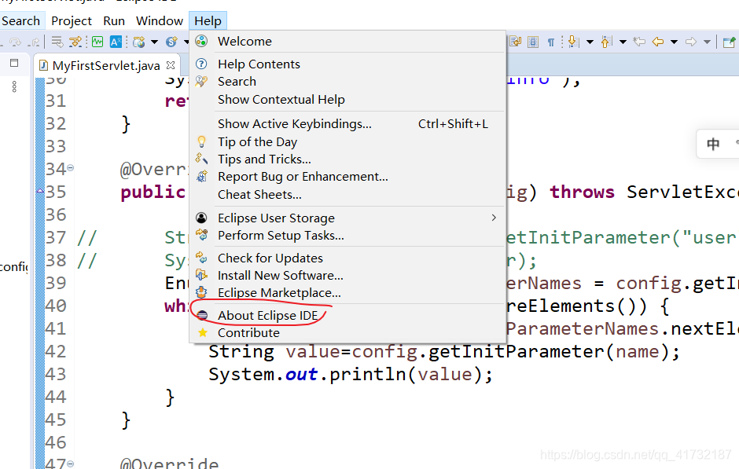Click the Step Over debug icon
Image resolution: width=739 pixels, height=469 pixels.
[16, 42]
